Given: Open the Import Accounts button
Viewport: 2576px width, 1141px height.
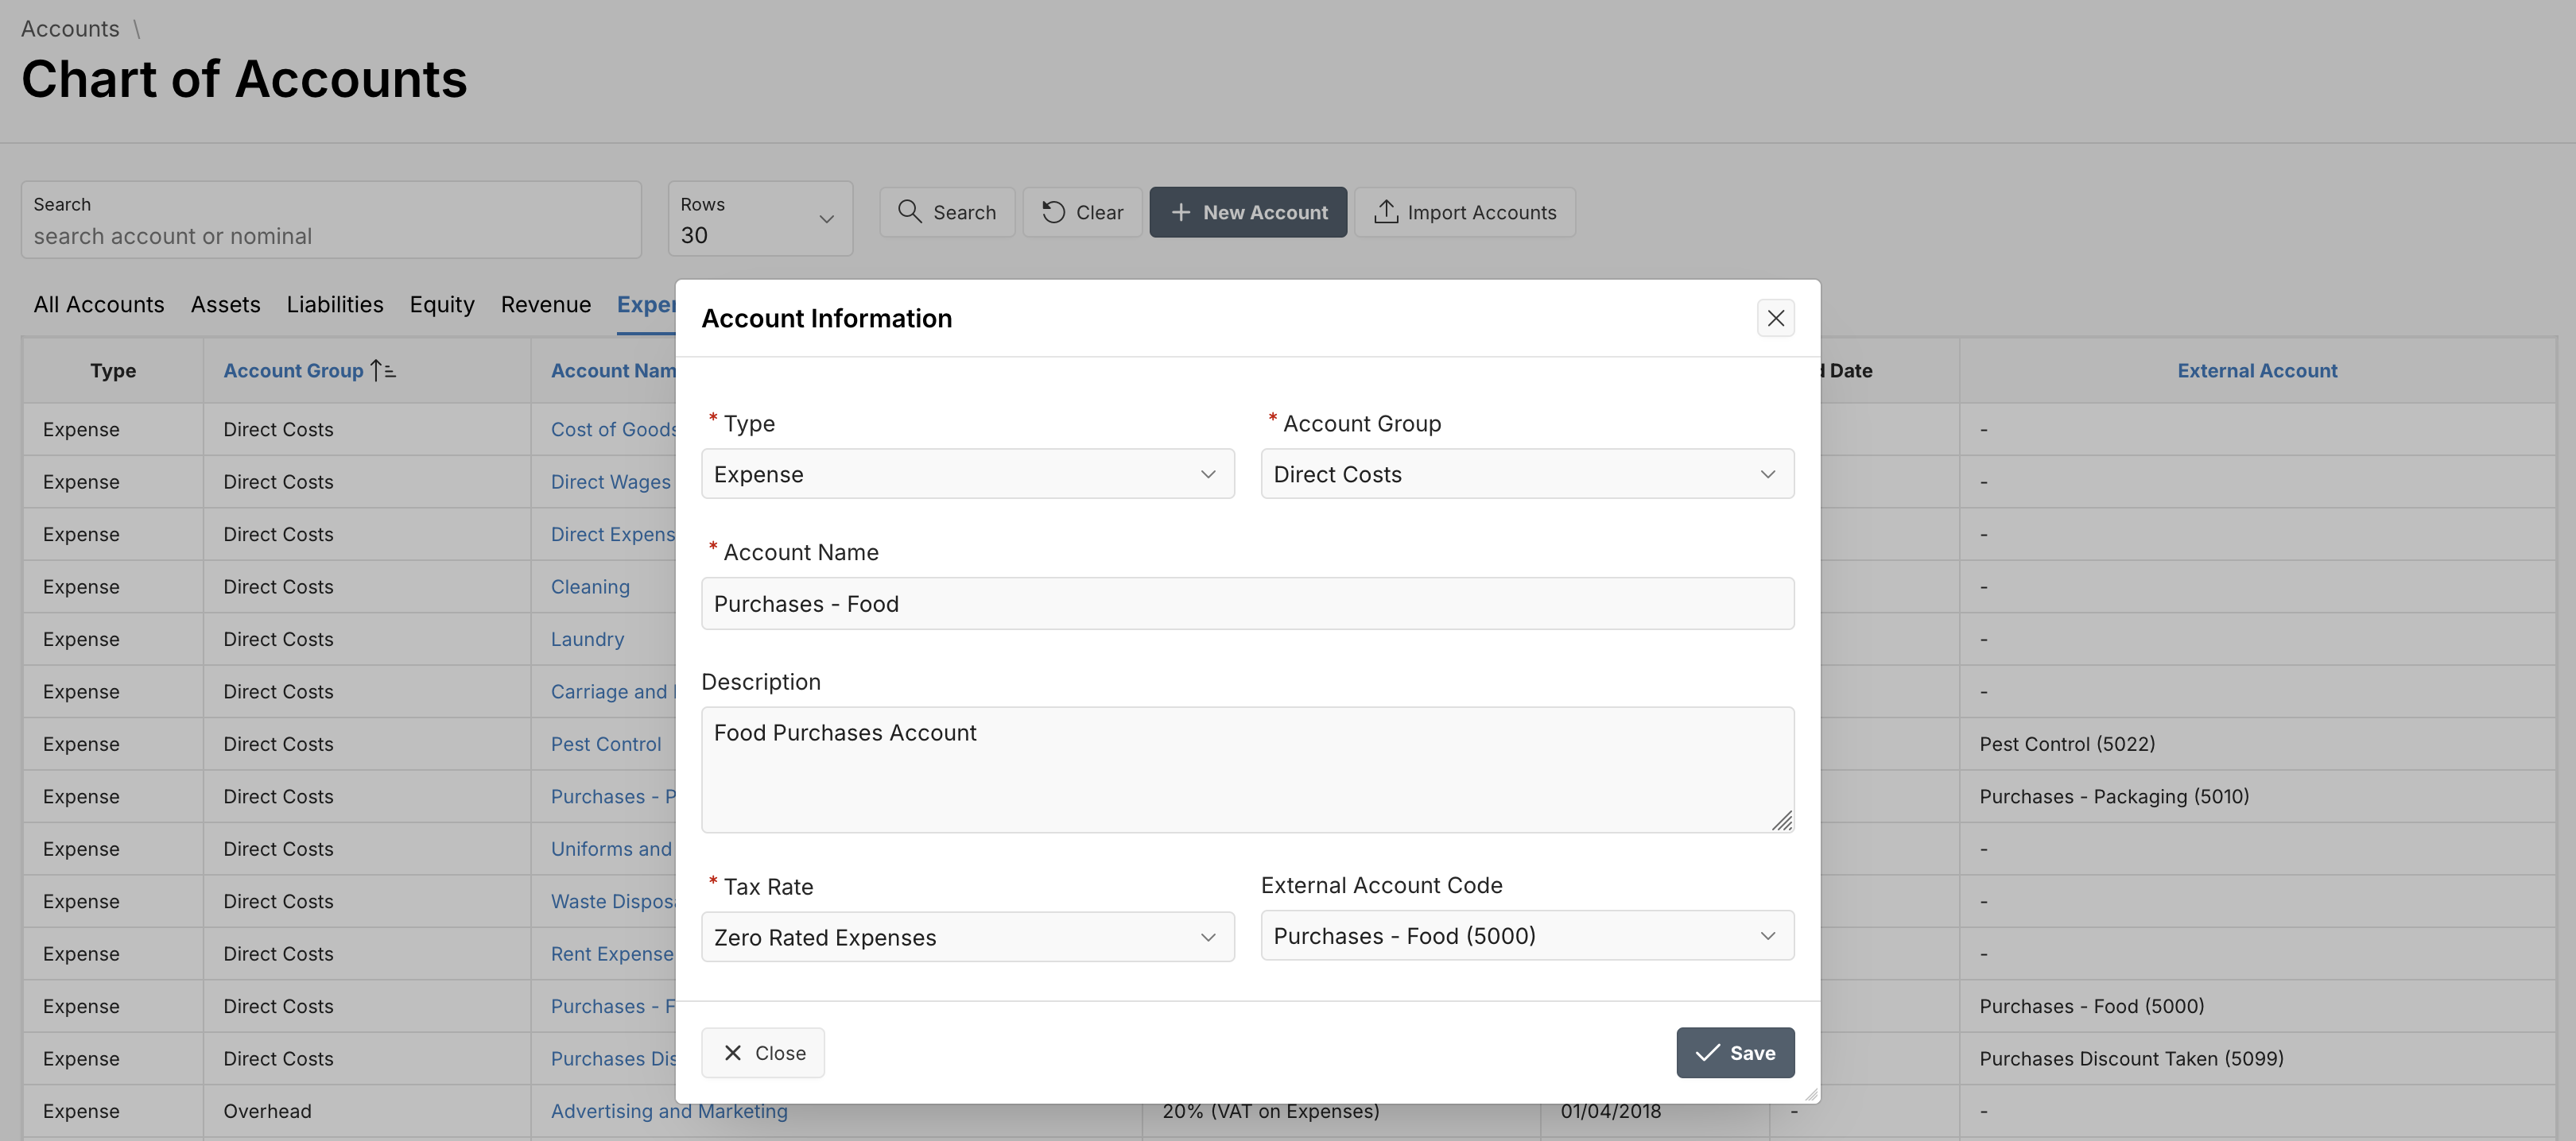Looking at the screenshot, I should (x=1464, y=212).
